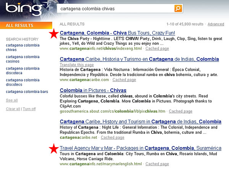Click the red star beside Travel Agency result
229x172 pixels.
pyautogui.click(x=54, y=148)
